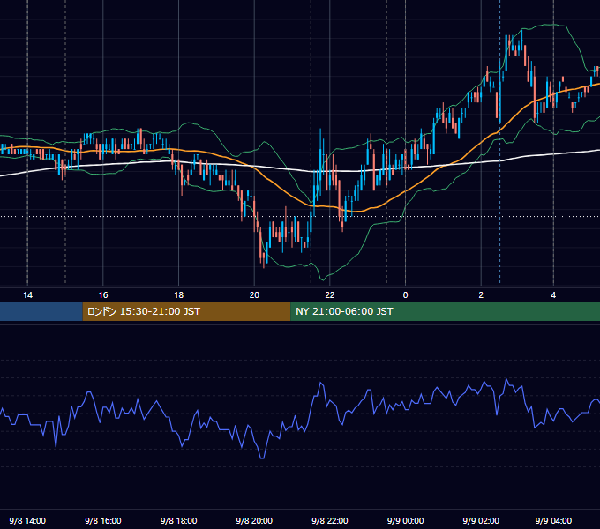
Task: Select the blue session bar before ロンドン
Action: (x=41, y=311)
